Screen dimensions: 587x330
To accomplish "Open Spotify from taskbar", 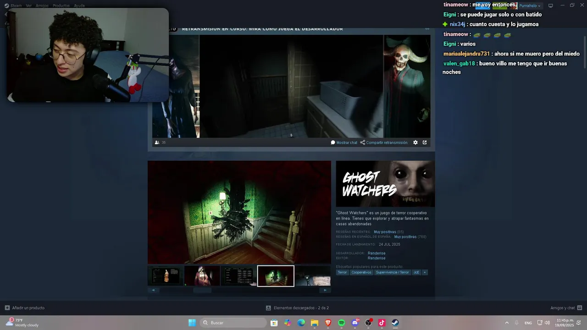I will click(x=341, y=323).
